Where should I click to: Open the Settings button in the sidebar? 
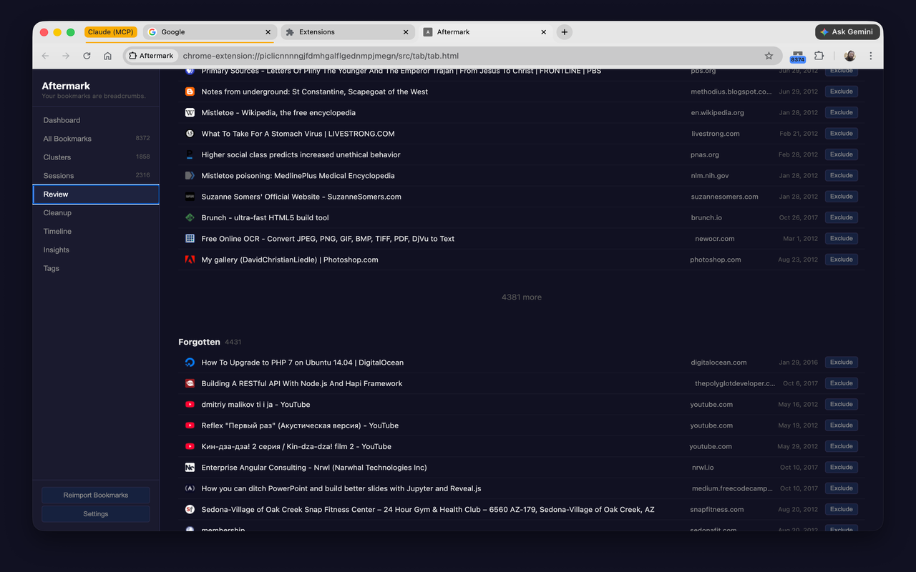96,514
